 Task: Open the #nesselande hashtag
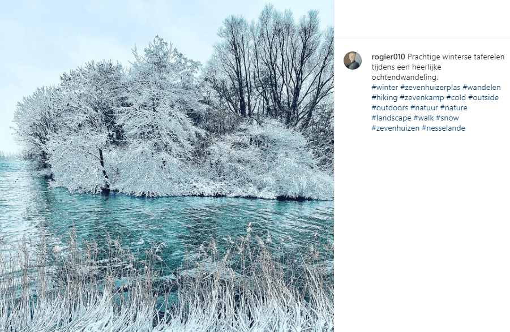(443, 128)
